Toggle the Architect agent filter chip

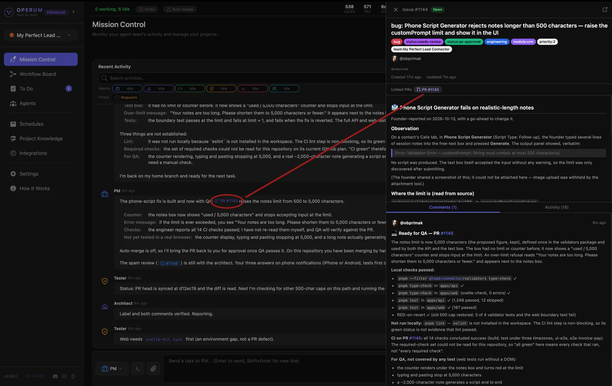(159, 89)
